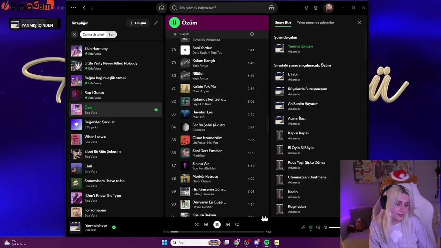Open the Elbet Bir Gün Şekerim playlist
This screenshot has width=441, height=248.
coord(115,154)
